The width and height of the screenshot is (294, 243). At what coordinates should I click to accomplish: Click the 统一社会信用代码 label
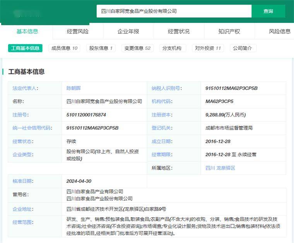point(32,128)
